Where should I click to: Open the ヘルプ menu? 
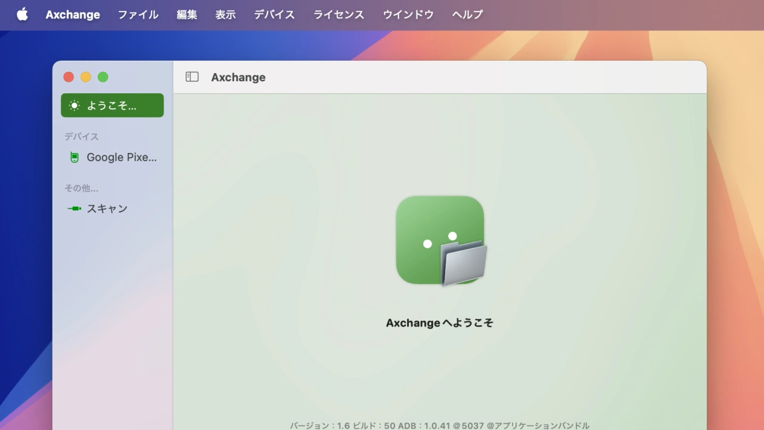click(467, 14)
